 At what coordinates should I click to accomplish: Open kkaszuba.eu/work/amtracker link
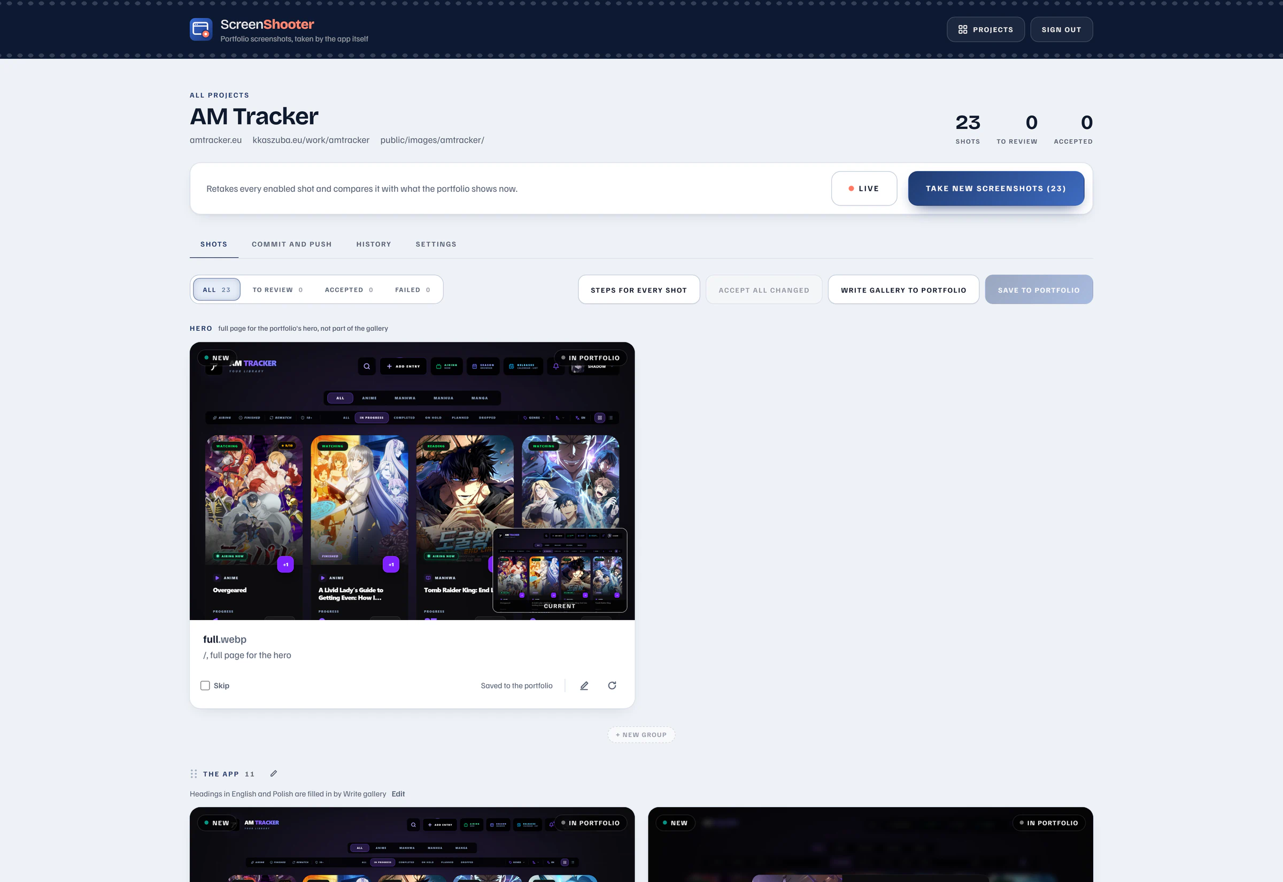(x=311, y=140)
